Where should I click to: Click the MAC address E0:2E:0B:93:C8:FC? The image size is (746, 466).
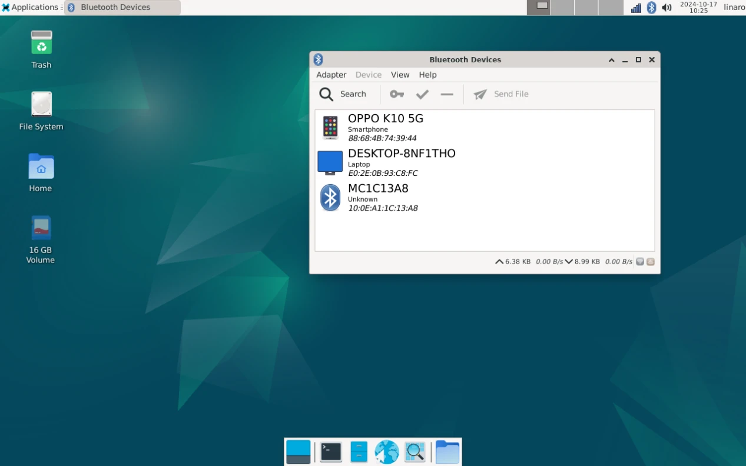(383, 173)
